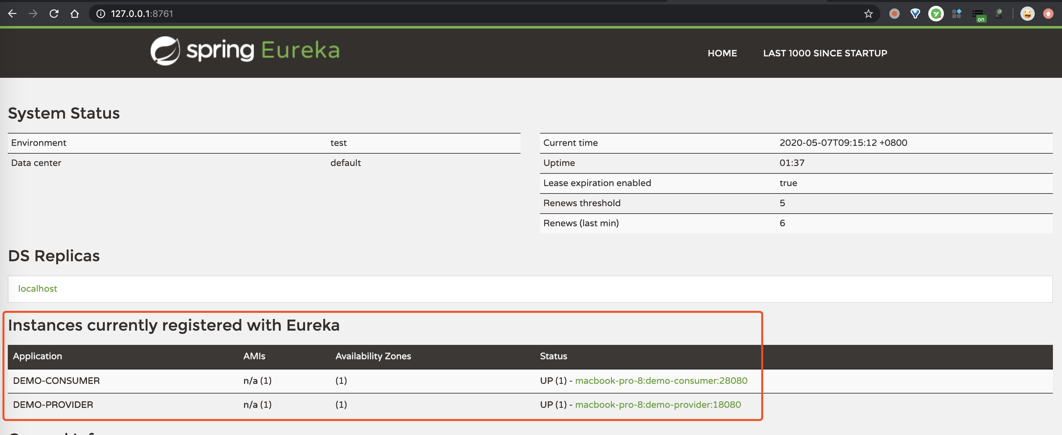Screen dimensions: 1062x435
Task: Open the magnifying glass extension
Action: (998, 14)
